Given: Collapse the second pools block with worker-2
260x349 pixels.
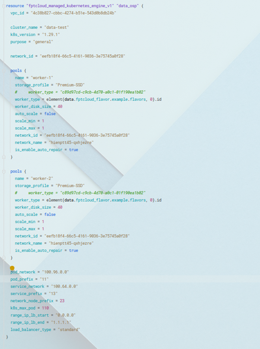Looking at the screenshot, I should pos(3,171).
